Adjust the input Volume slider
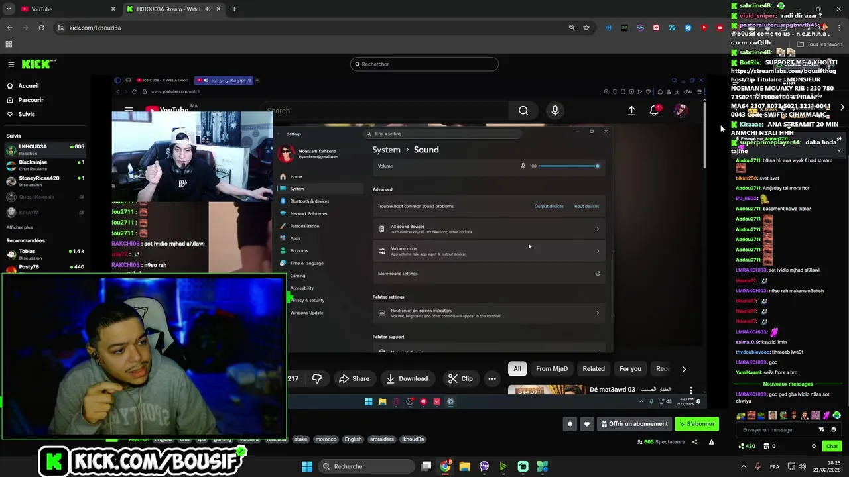The image size is (849, 477). pyautogui.click(x=568, y=166)
